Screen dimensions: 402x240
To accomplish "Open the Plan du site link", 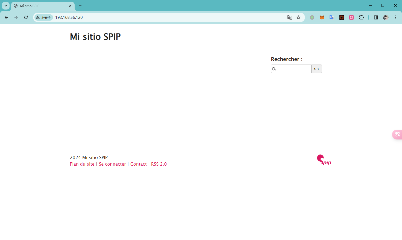I will pyautogui.click(x=82, y=164).
